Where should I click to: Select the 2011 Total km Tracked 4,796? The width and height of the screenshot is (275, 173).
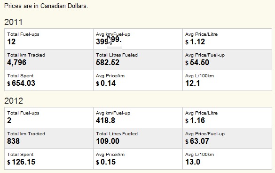pos(16,62)
